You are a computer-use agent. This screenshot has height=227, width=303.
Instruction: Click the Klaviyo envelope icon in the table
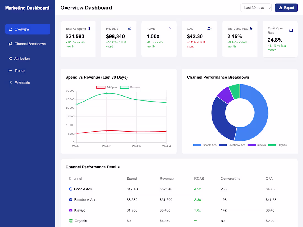point(70,210)
